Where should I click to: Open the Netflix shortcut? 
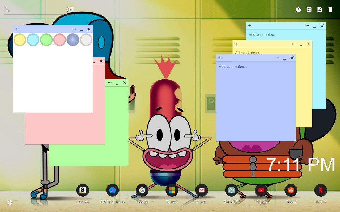click(x=321, y=190)
